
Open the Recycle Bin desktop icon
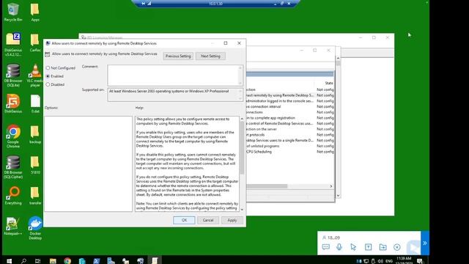[x=13, y=12]
